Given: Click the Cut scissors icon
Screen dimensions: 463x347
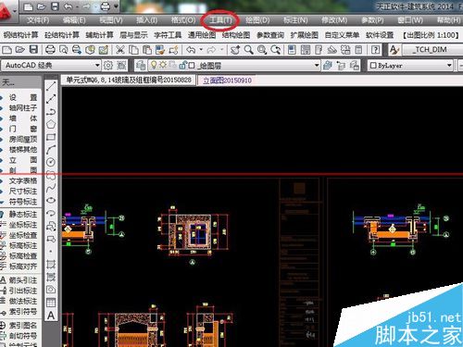Looking at the screenshot, I should (119, 50).
